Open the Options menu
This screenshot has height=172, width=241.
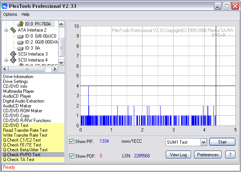coord(10,14)
